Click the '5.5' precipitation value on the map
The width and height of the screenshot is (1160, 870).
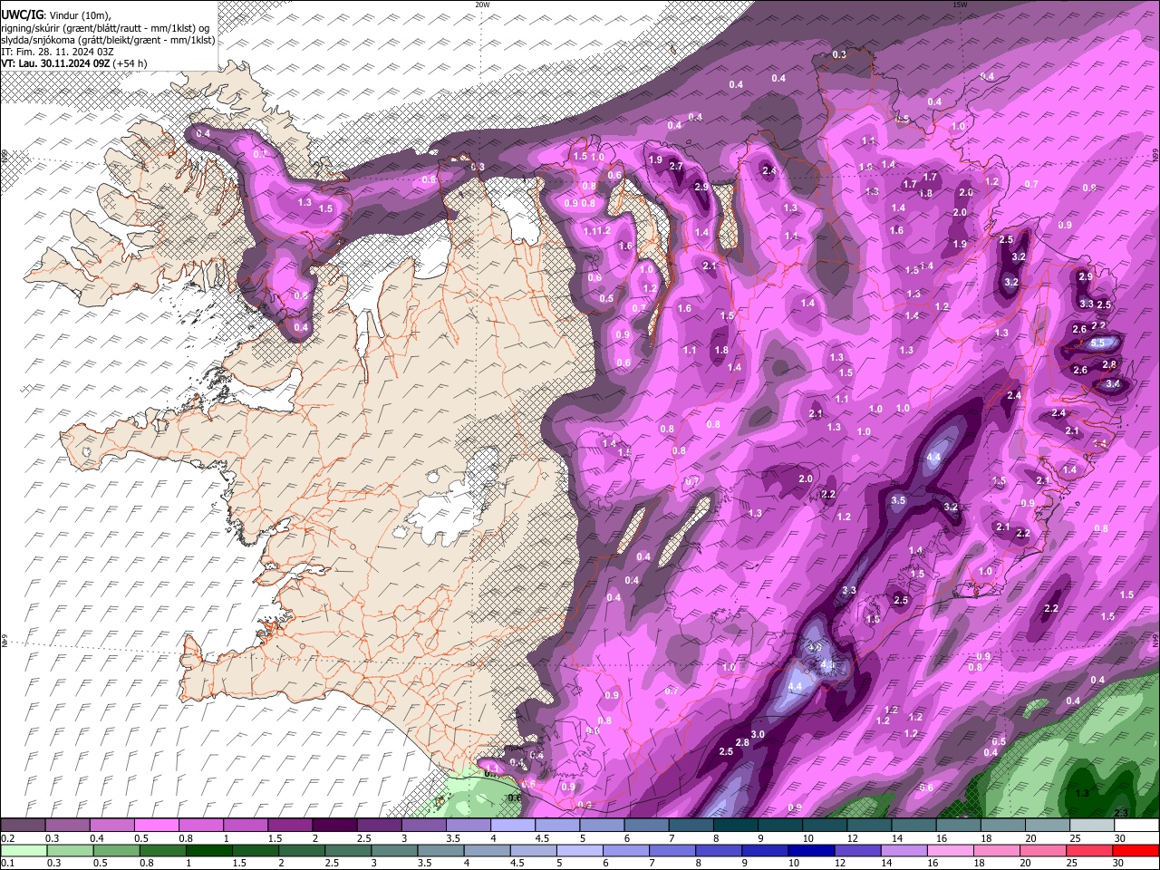coord(1097,343)
